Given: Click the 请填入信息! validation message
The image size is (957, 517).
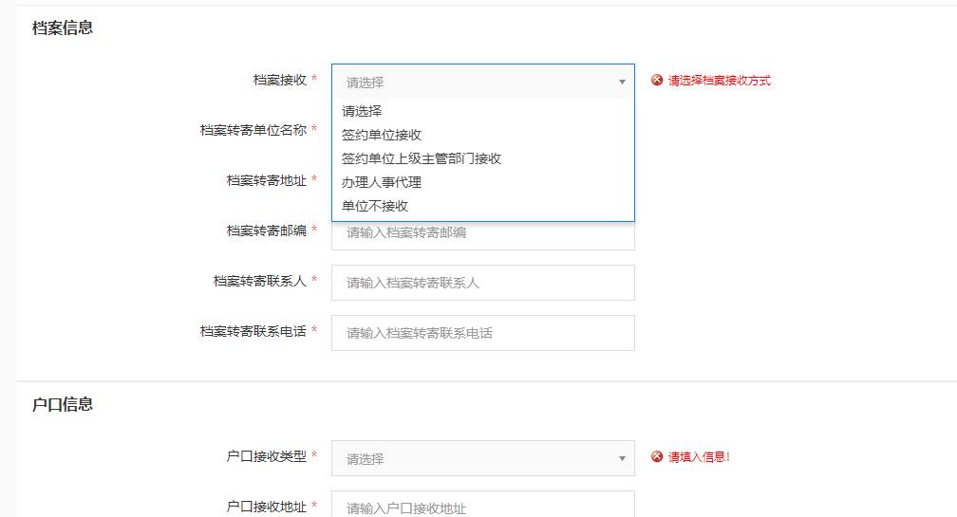Looking at the screenshot, I should (699, 457).
